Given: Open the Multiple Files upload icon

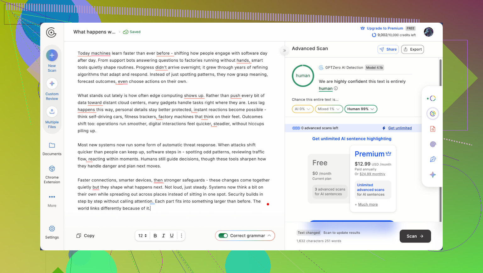Looking at the screenshot, I should point(52,112).
